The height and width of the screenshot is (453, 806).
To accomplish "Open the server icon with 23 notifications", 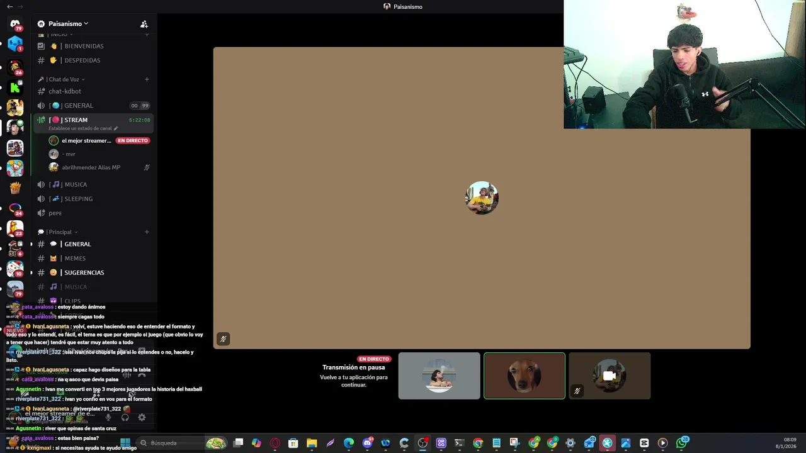I will 15,228.
